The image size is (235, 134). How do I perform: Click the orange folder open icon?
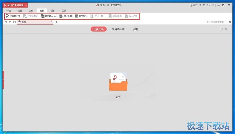[118, 82]
